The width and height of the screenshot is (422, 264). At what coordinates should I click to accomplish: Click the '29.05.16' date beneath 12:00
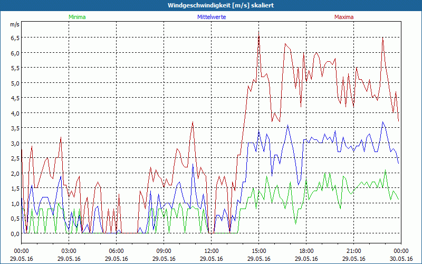[x=212, y=259]
